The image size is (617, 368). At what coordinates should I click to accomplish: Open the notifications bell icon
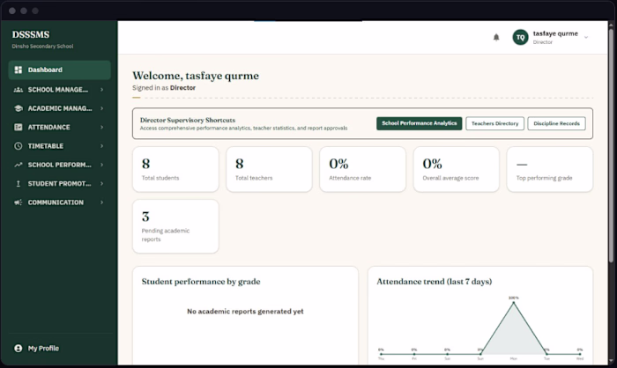[x=496, y=37]
